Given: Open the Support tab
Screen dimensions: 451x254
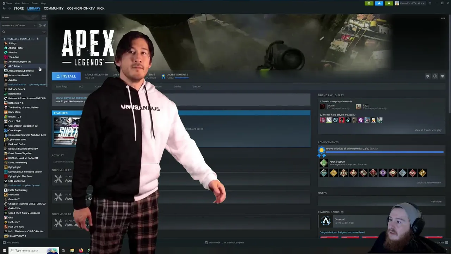Looking at the screenshot, I should pyautogui.click(x=197, y=86).
